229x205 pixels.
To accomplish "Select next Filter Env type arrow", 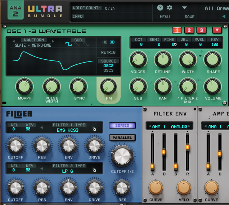I will tap(189, 126).
